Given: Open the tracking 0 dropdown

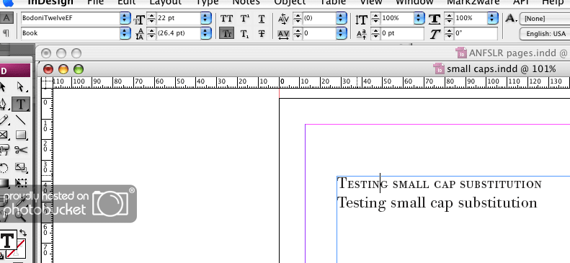Looking at the screenshot, I should 342,33.
